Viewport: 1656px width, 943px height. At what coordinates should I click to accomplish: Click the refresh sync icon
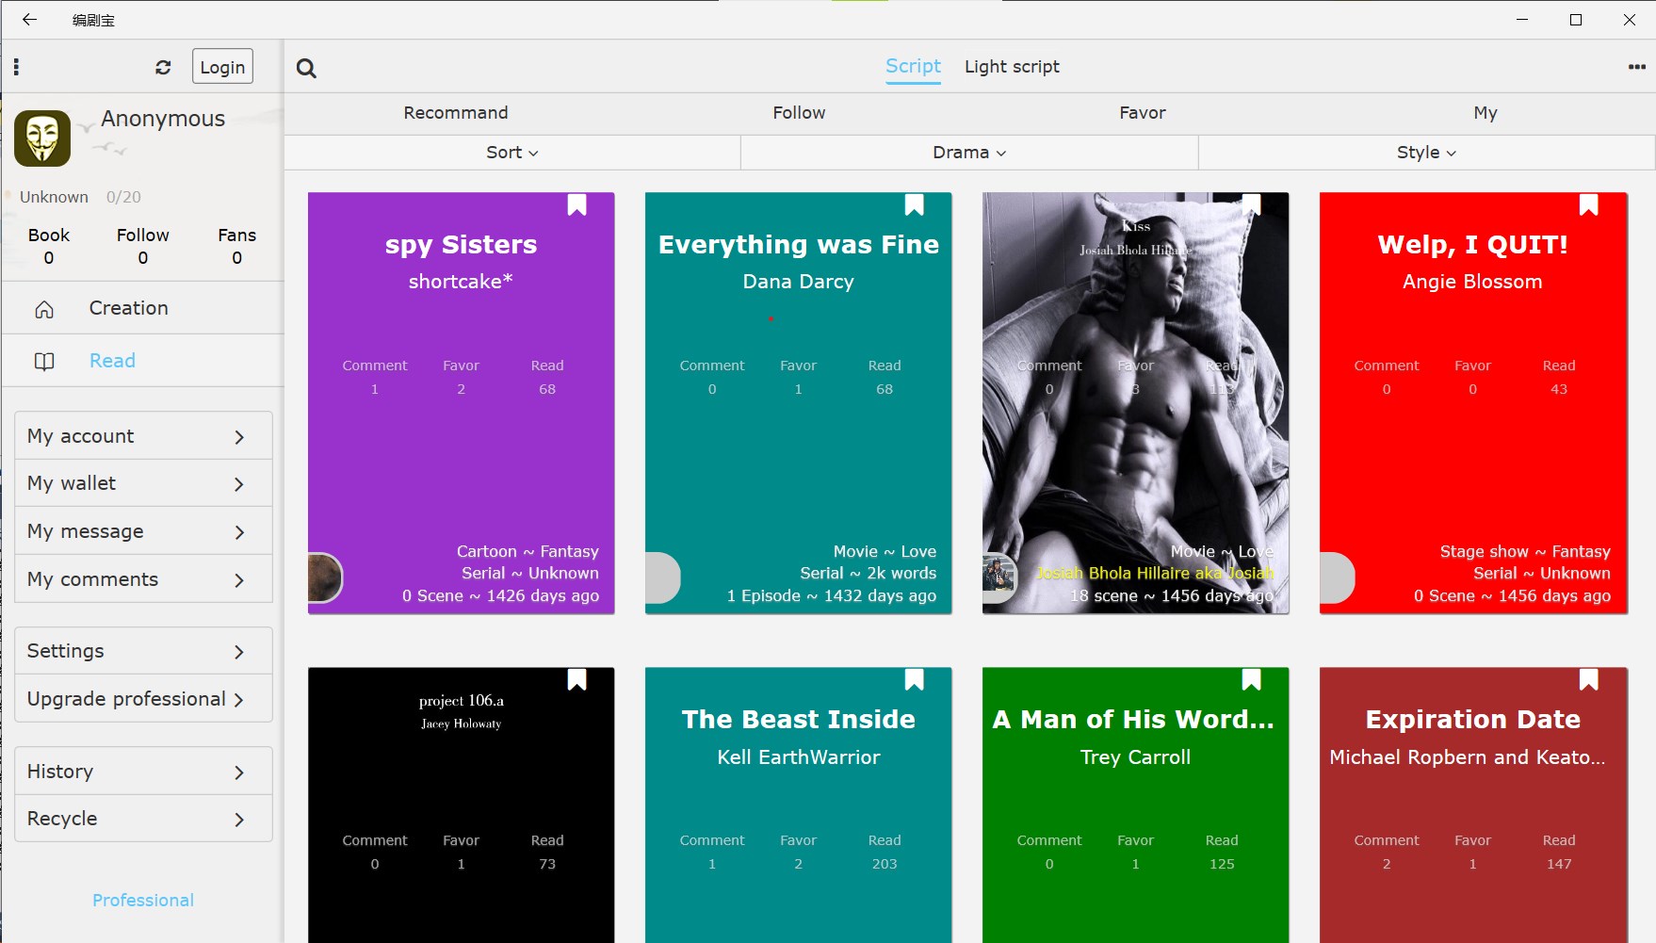(x=163, y=67)
